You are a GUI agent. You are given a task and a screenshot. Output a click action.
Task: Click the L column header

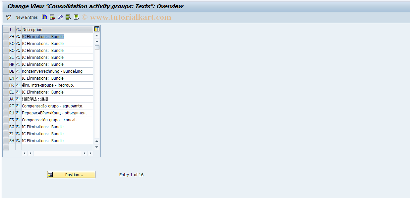tap(12, 29)
